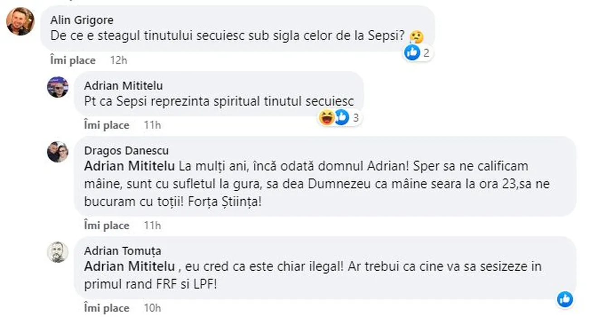Click Adrian Mititelu's profile avatar
The image size is (590, 317).
[58, 87]
